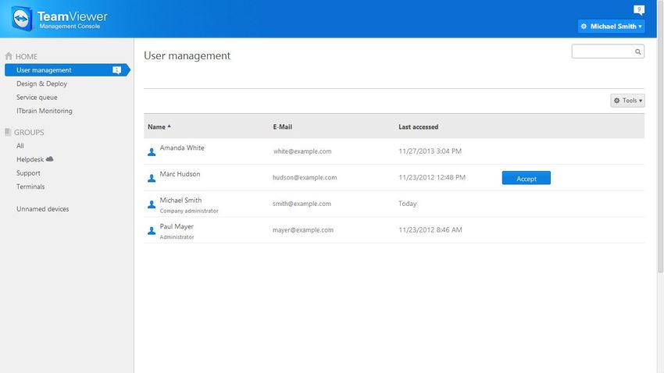Select the Amanda White name
Viewport: 664px width, 373px height.
click(x=182, y=147)
